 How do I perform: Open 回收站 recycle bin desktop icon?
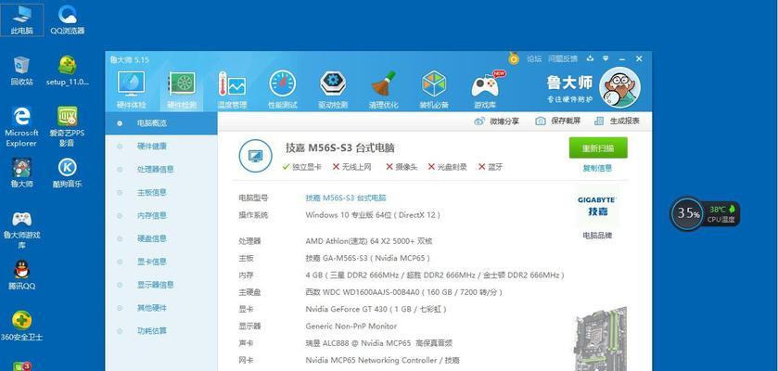(x=22, y=70)
